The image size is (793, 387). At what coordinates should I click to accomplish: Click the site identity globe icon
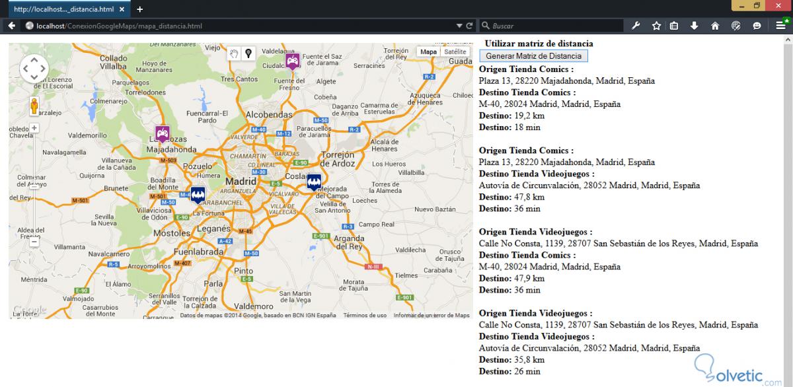pos(29,26)
